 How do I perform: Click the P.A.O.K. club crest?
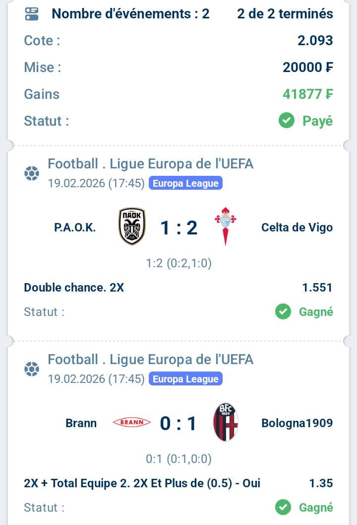(x=132, y=226)
